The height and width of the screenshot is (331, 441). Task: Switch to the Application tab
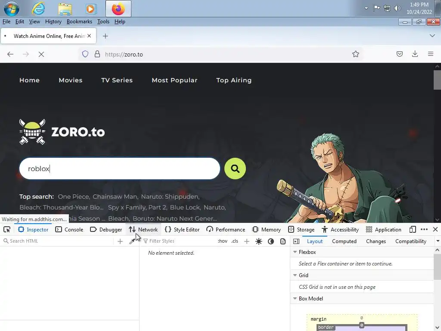[x=384, y=230]
